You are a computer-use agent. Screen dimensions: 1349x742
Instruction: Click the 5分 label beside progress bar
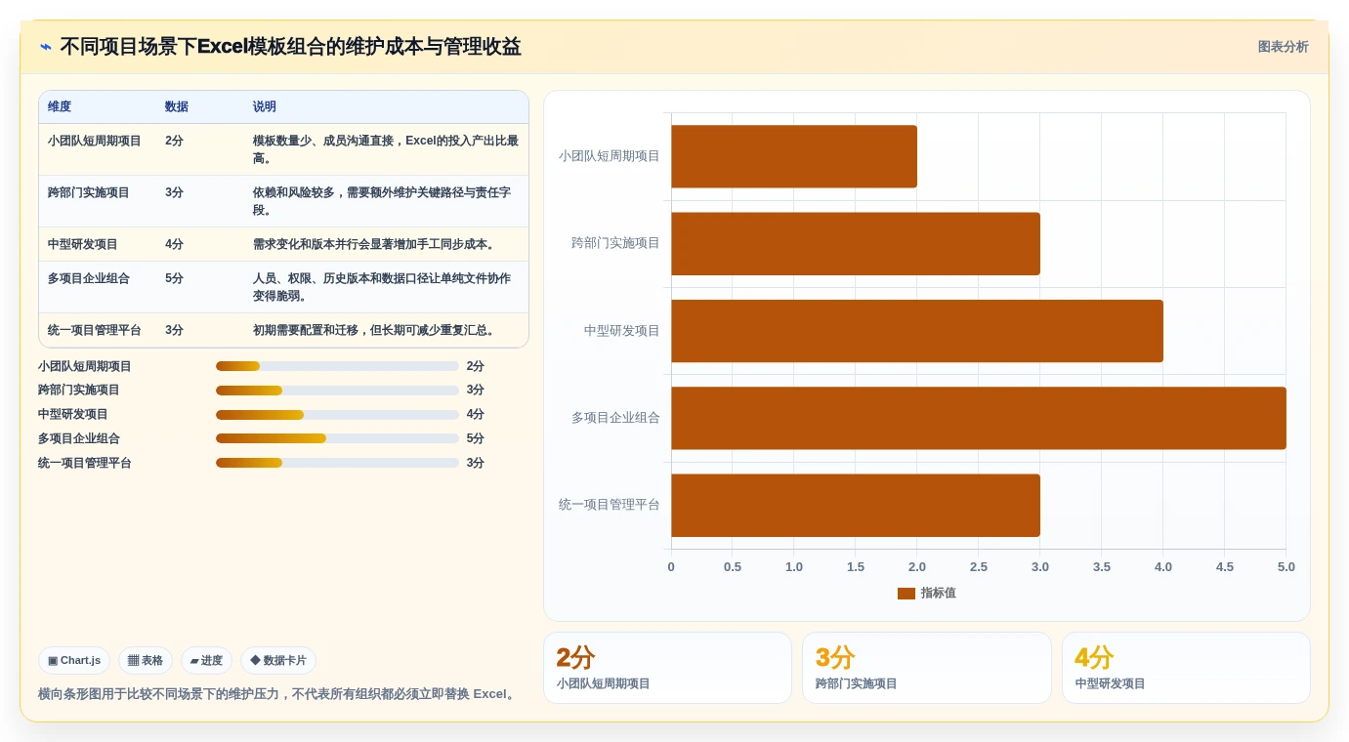476,439
